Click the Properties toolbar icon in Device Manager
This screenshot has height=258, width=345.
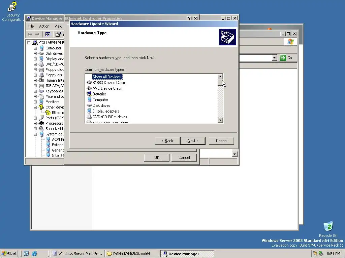58,34
